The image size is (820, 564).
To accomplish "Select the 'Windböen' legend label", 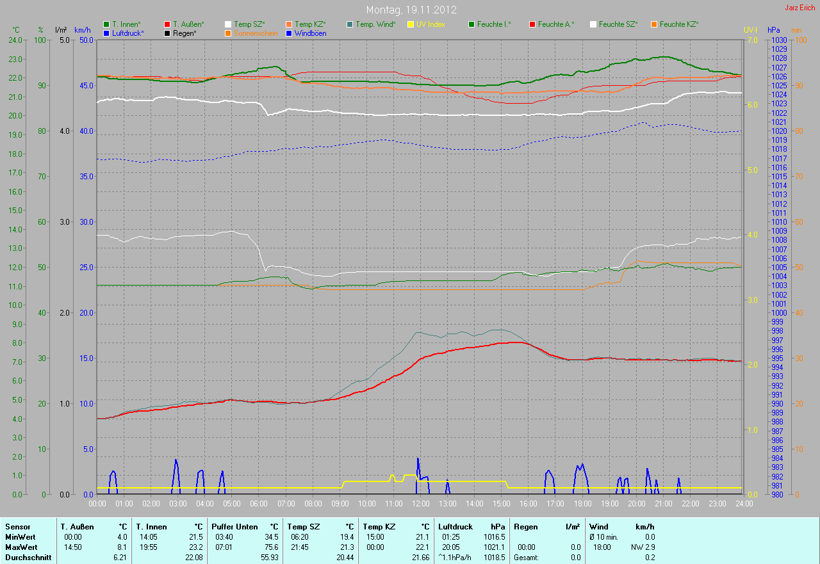I will [310, 33].
